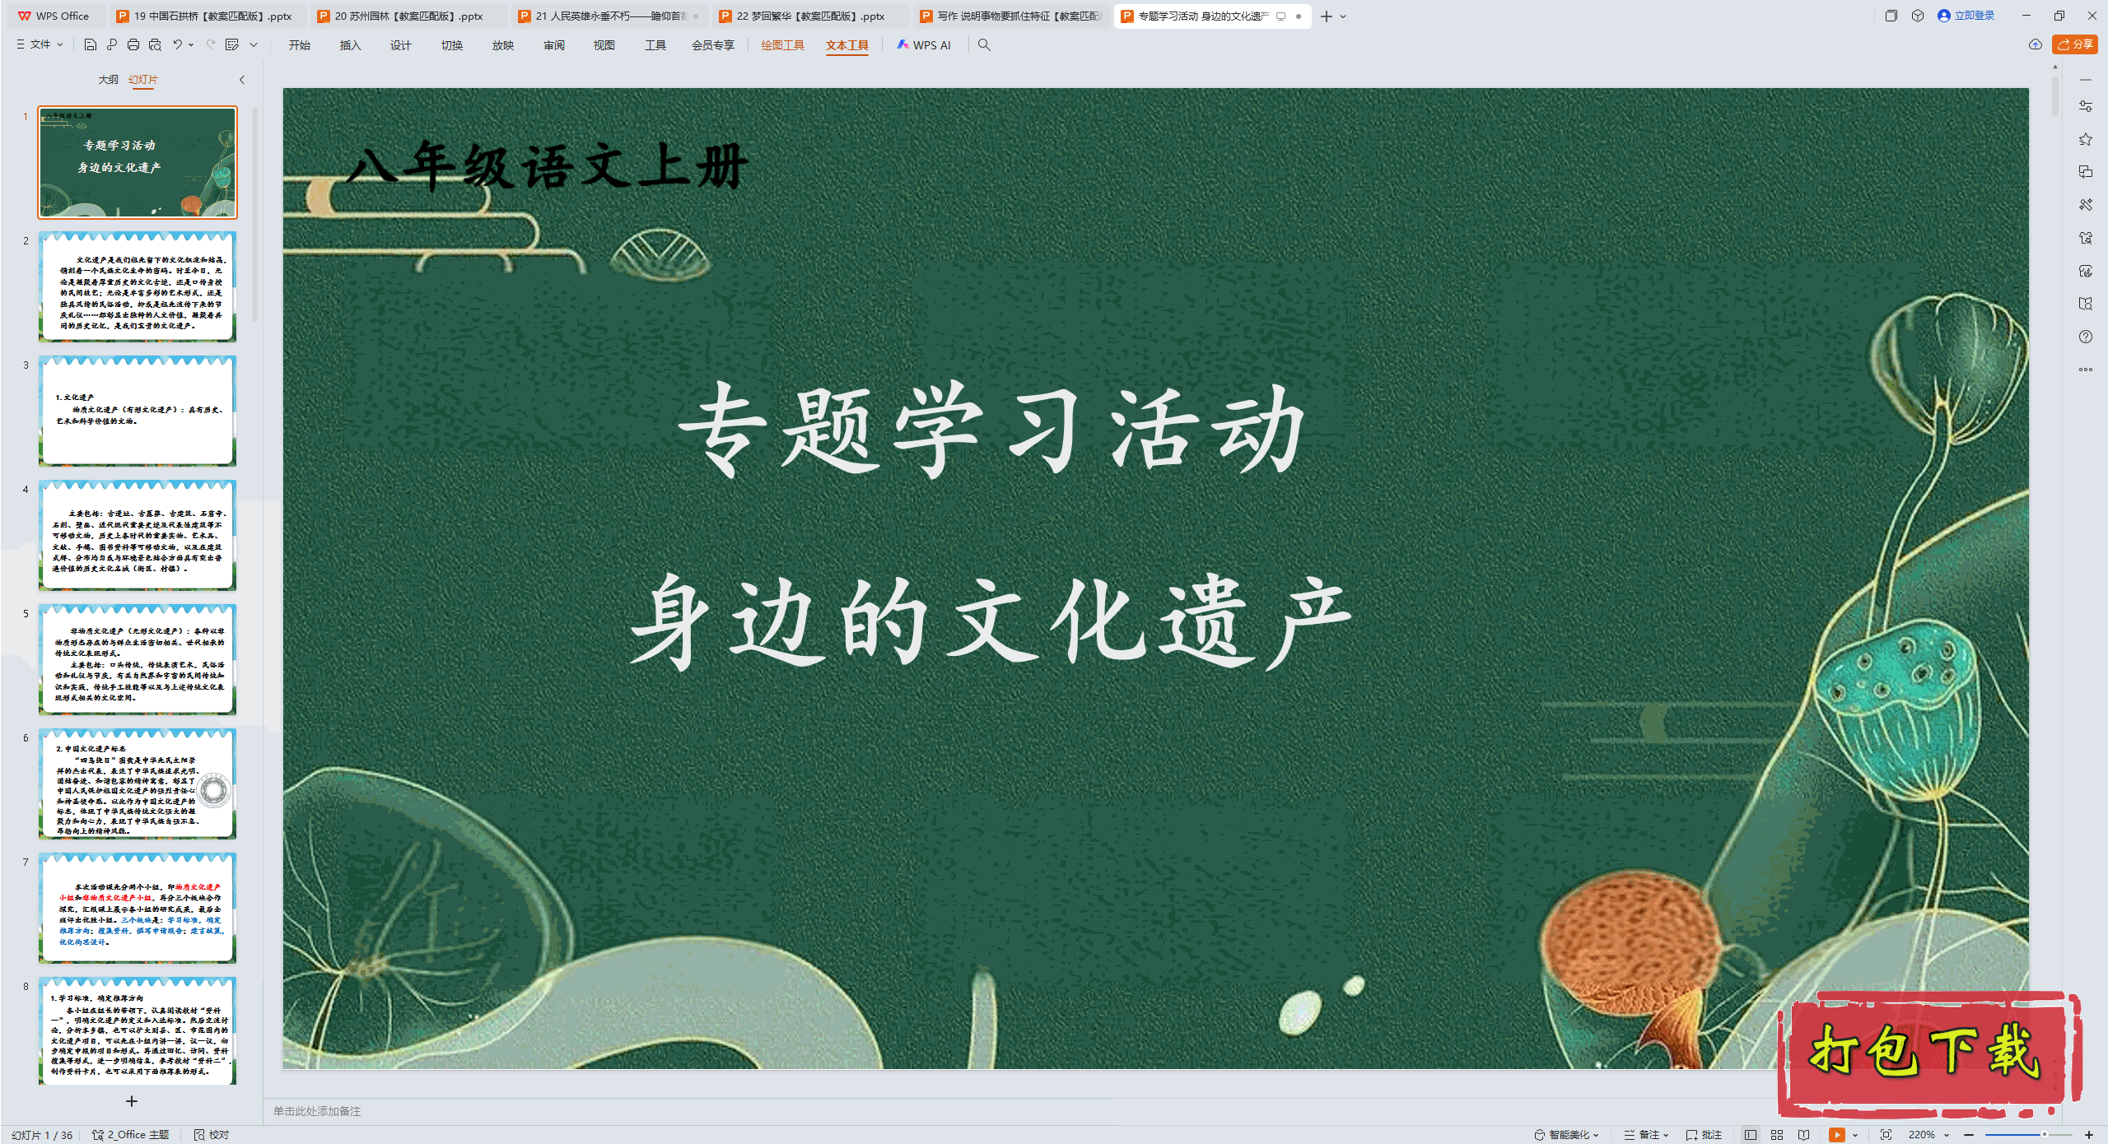2108x1144 pixels.
Task: Click the Undo arrow icon
Action: [x=177, y=44]
